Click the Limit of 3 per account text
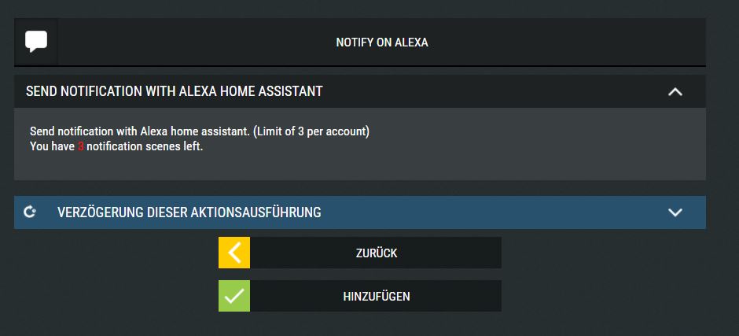Image resolution: width=739 pixels, height=336 pixels. [311, 131]
